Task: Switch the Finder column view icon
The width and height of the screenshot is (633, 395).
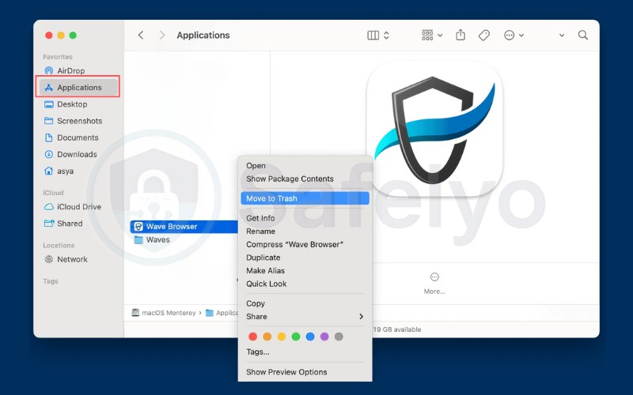Action: click(x=373, y=36)
